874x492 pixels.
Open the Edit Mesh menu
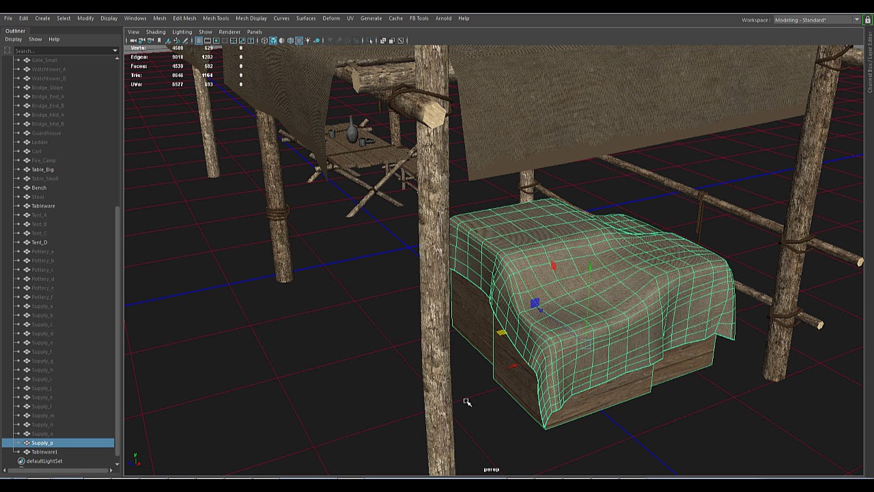[x=184, y=18]
